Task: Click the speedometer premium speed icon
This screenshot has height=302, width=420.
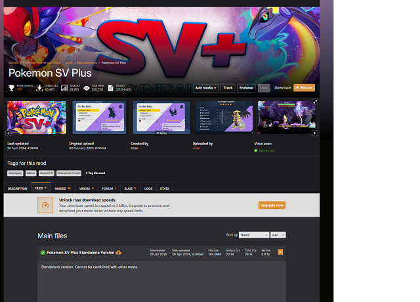Action: click(45, 205)
